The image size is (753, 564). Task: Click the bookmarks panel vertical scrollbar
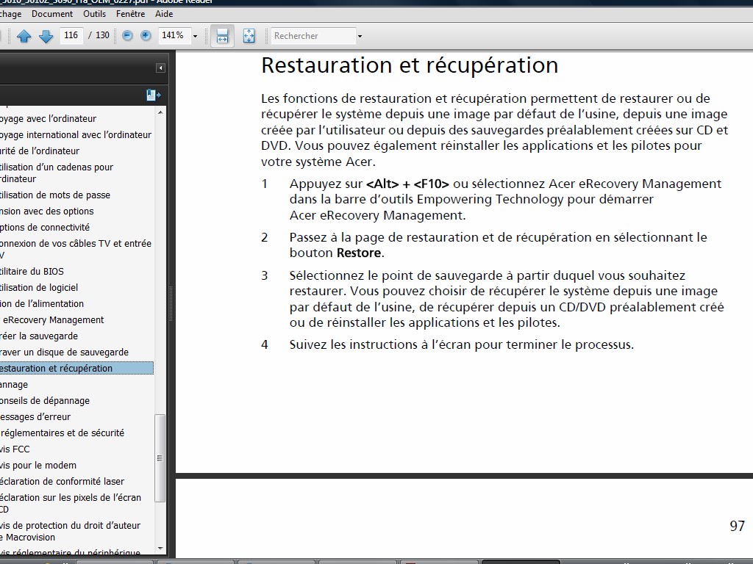tap(160, 455)
